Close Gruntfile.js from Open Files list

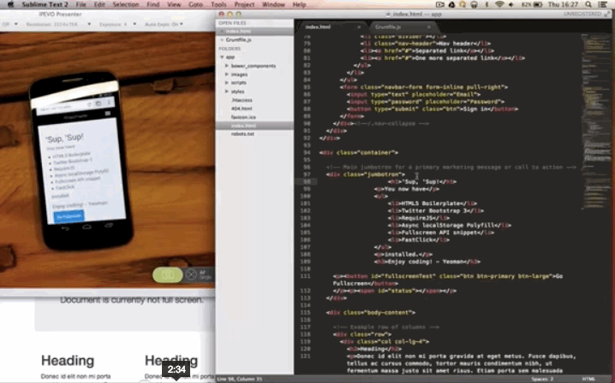[x=222, y=40]
